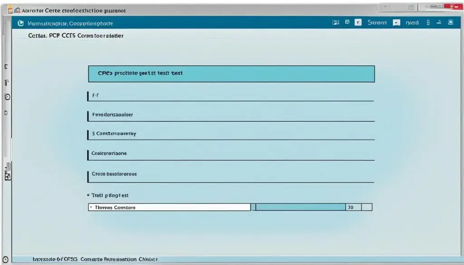Viewport: 464px width, 265px height.
Task: Click the teal progress bar next to 'Thirrens Comtors'
Action: click(x=300, y=207)
